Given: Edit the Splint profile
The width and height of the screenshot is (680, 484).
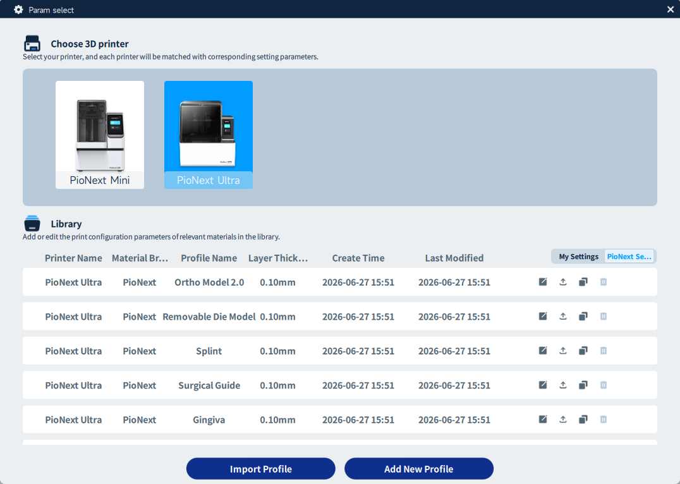Looking at the screenshot, I should pos(542,351).
